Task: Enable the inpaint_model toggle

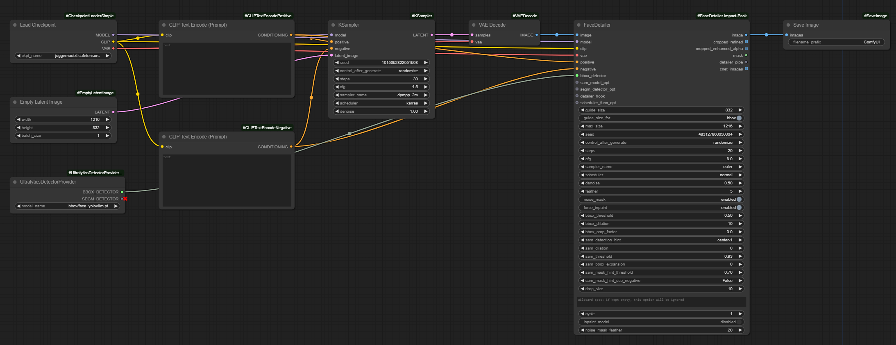Action: pos(739,322)
